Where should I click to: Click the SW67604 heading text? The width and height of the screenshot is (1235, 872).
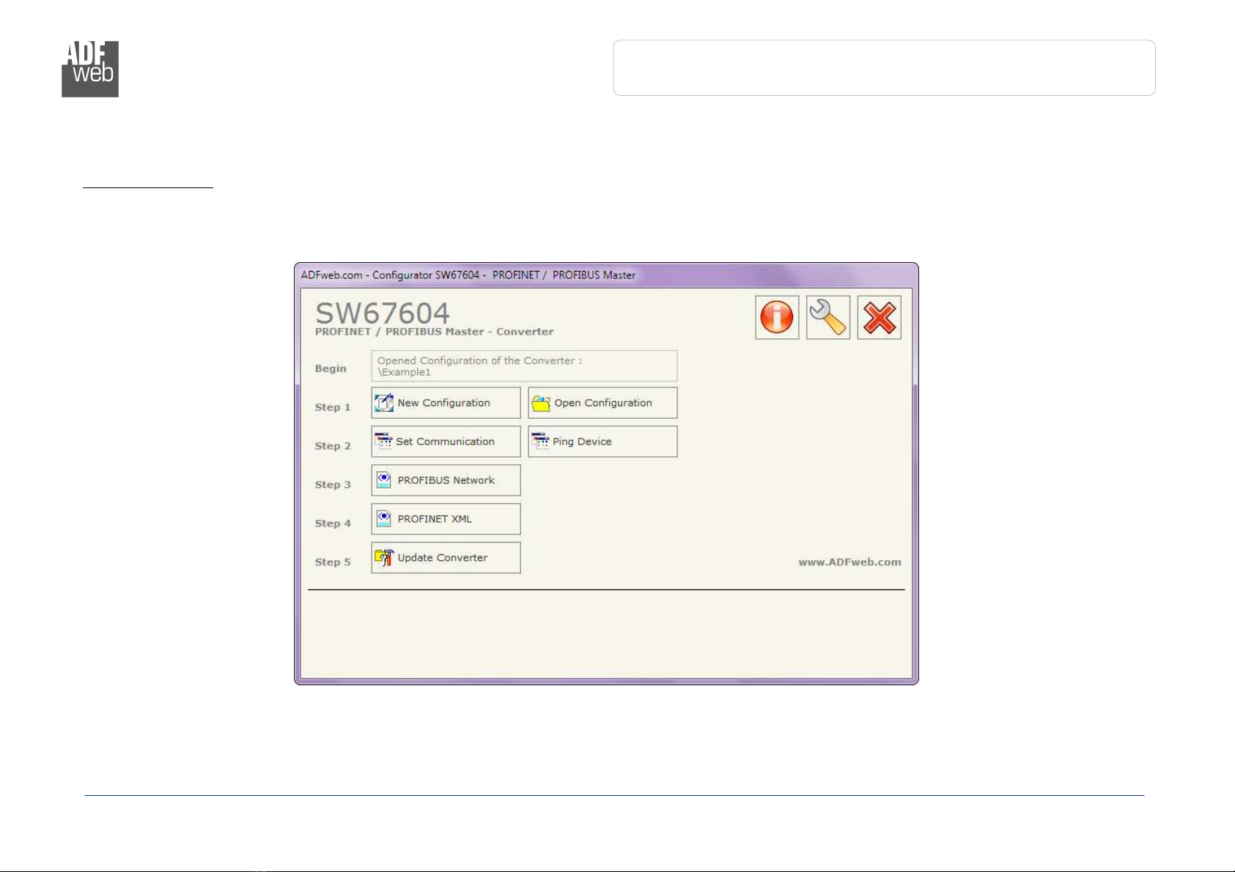[x=383, y=313]
